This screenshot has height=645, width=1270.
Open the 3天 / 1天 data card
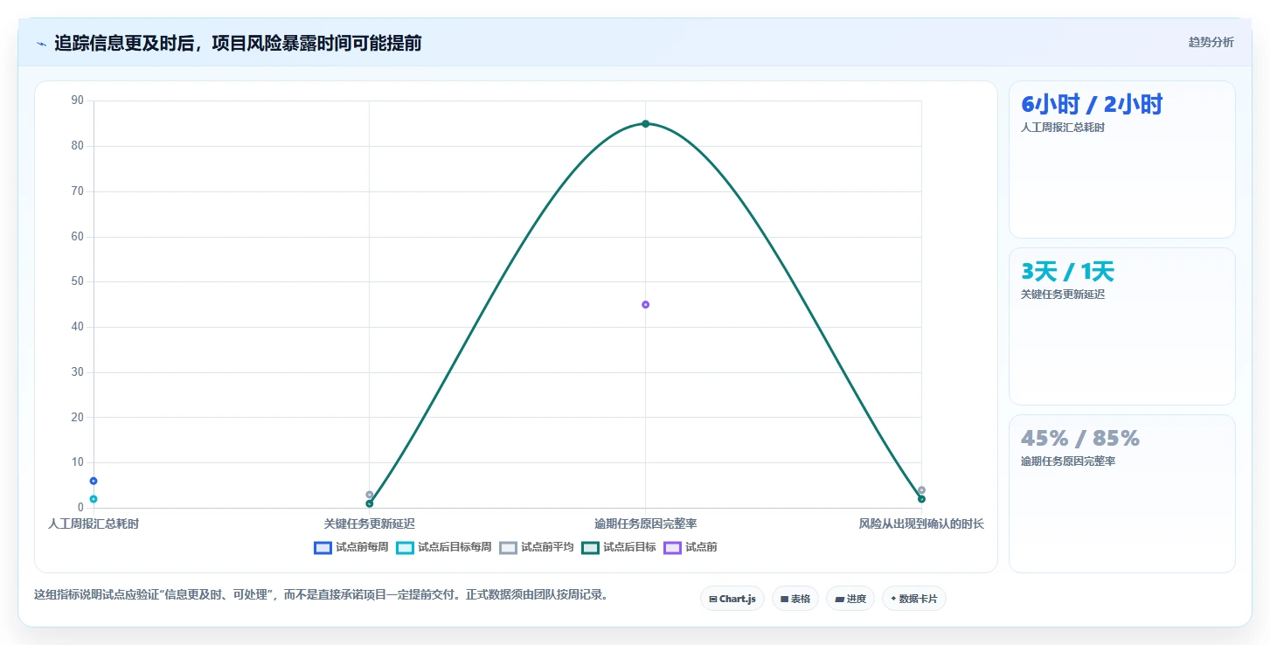1122,326
